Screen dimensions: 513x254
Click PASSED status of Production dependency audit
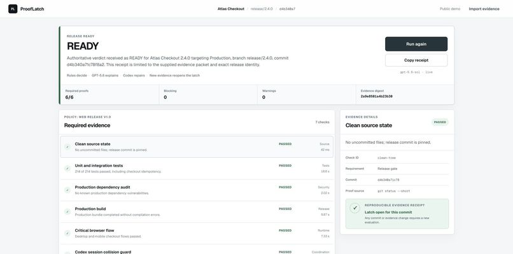(x=285, y=187)
